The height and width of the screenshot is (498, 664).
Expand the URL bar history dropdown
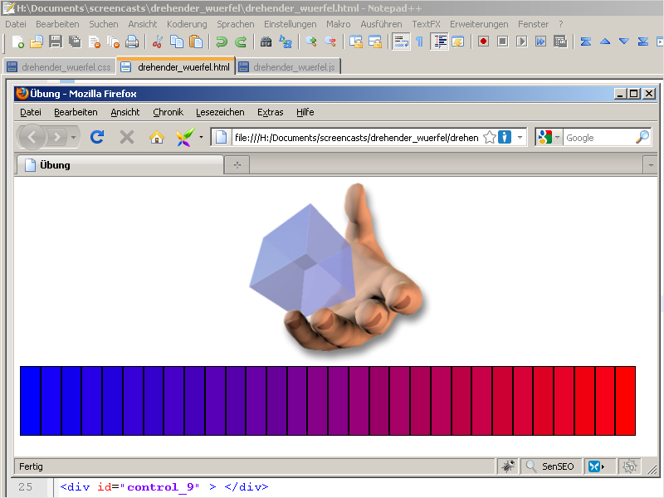tap(520, 137)
